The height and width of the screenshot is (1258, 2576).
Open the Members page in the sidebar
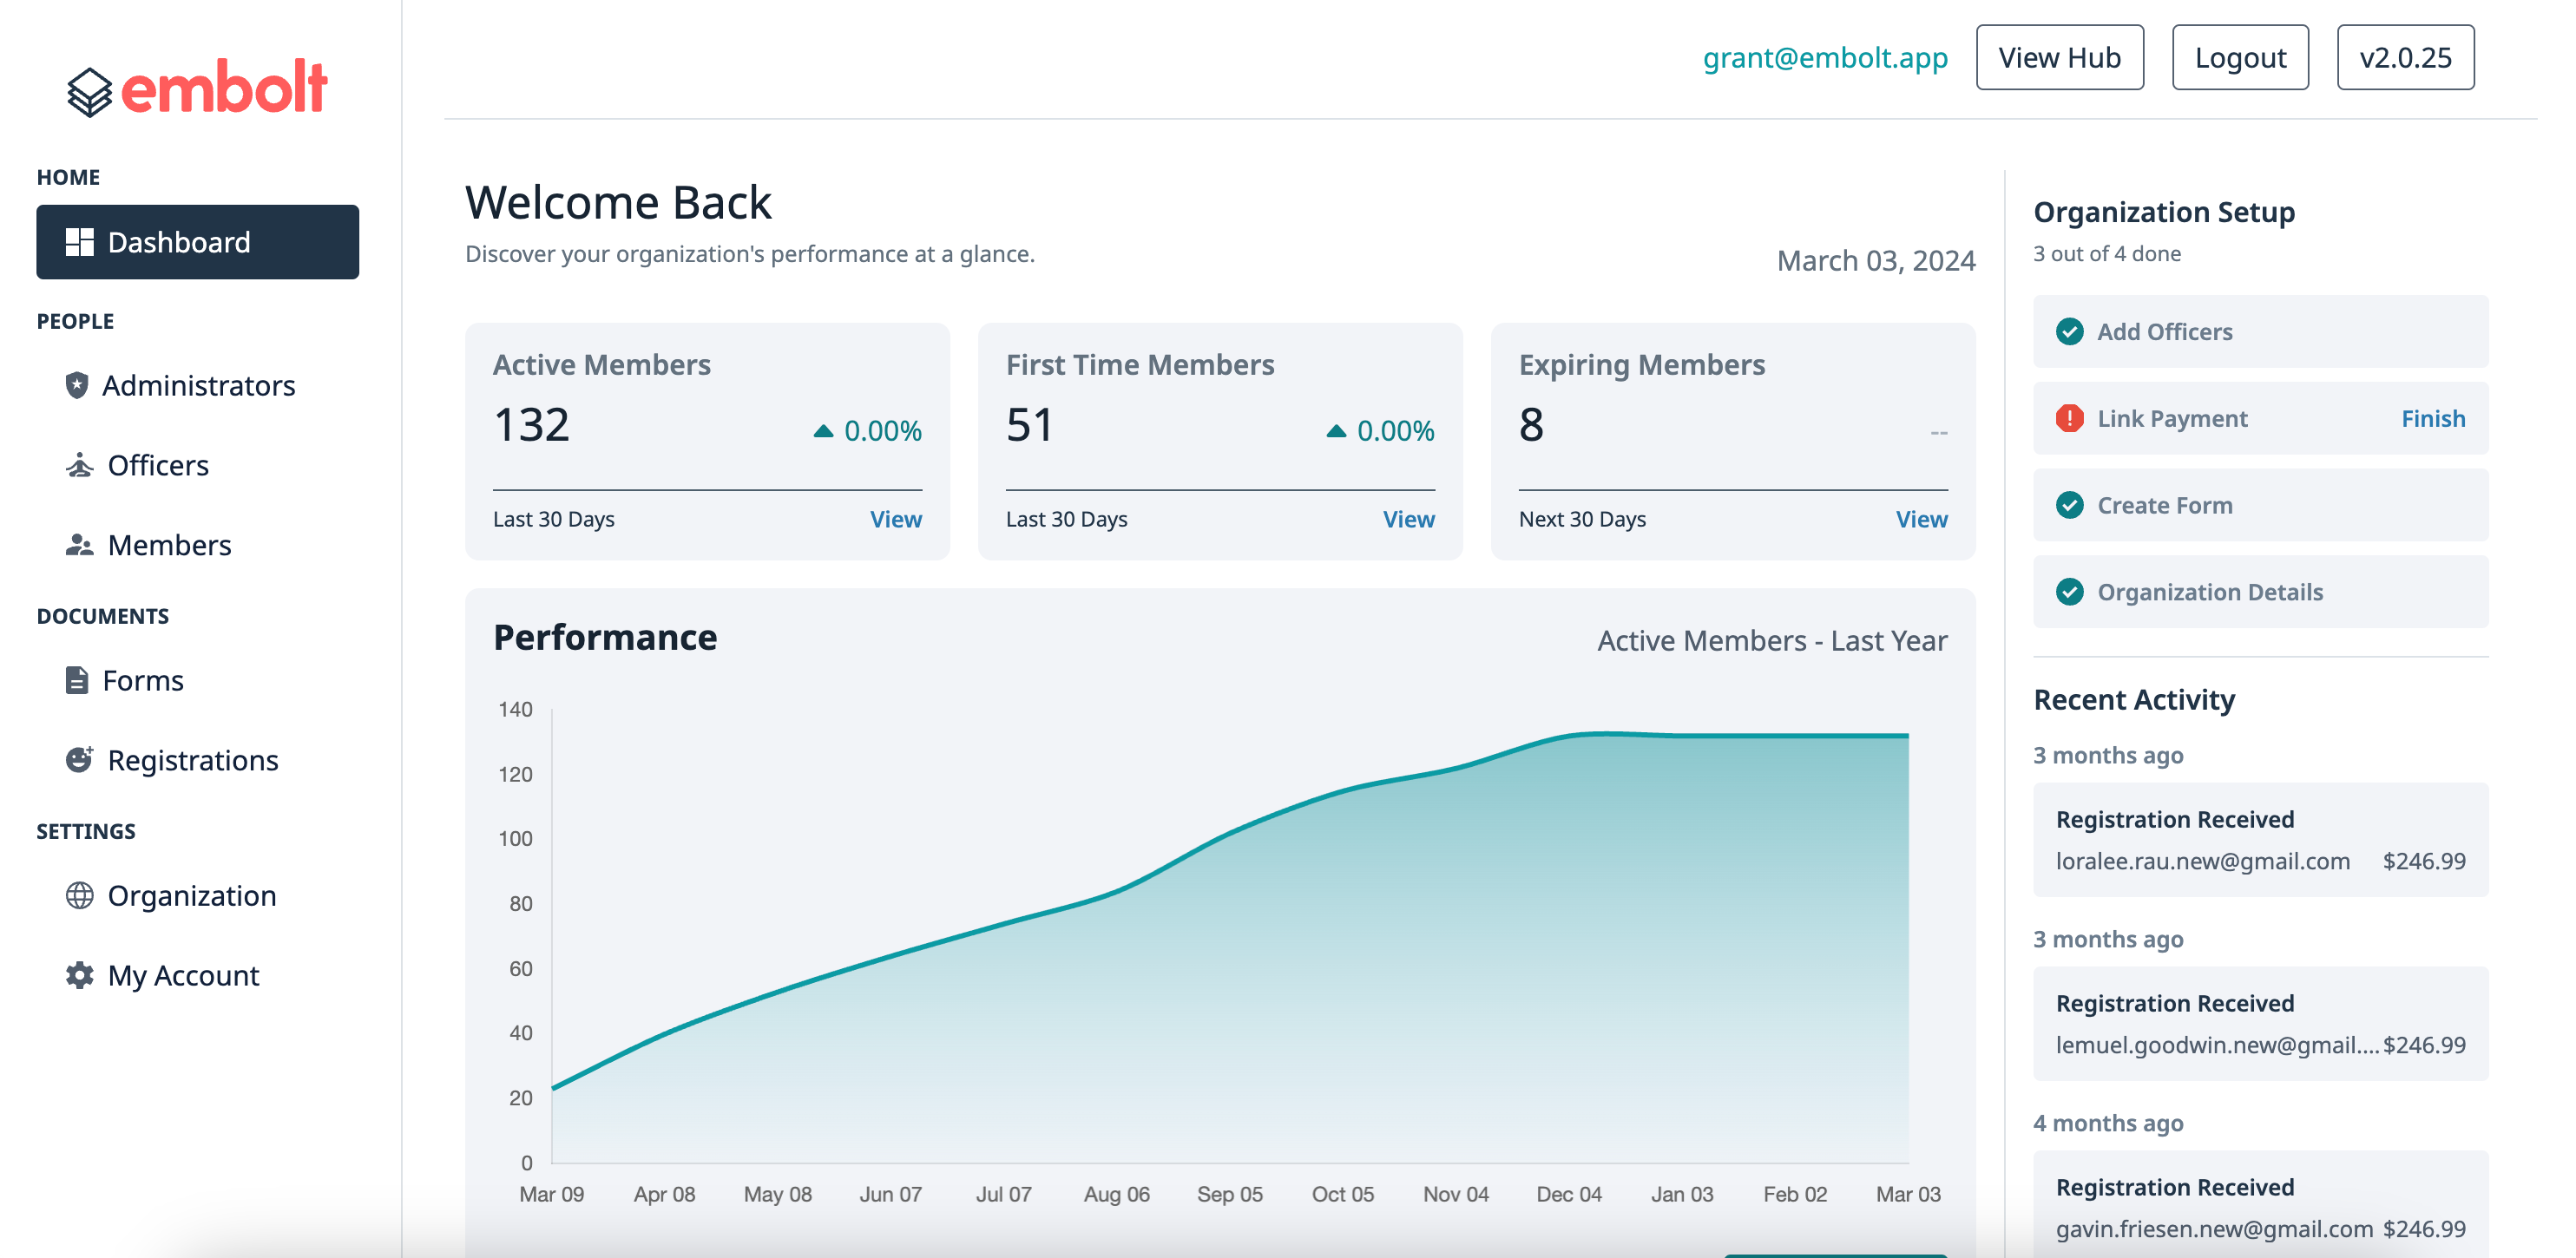169,545
